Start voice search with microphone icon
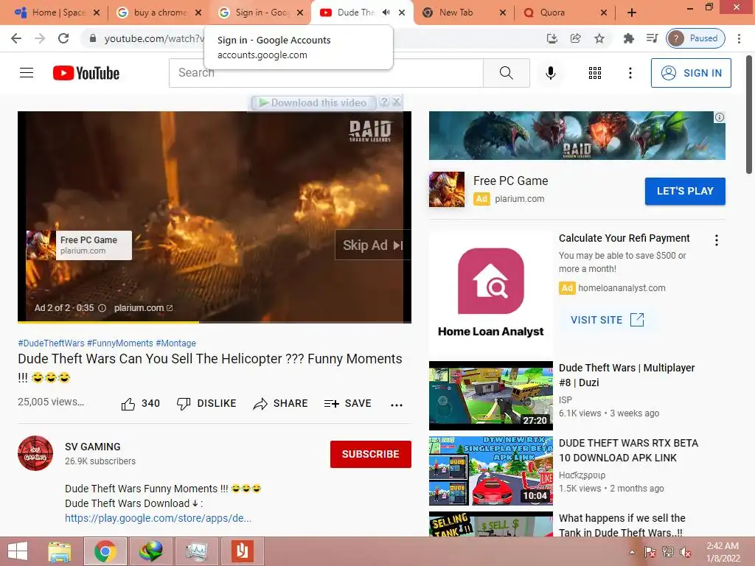 (550, 73)
